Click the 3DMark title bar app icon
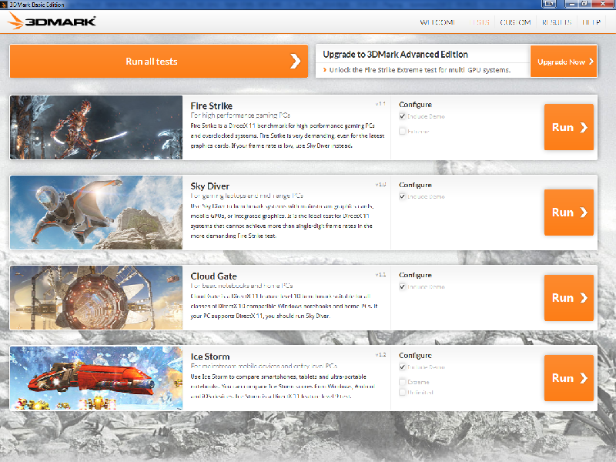Image resolution: width=616 pixels, height=462 pixels. coord(5,5)
